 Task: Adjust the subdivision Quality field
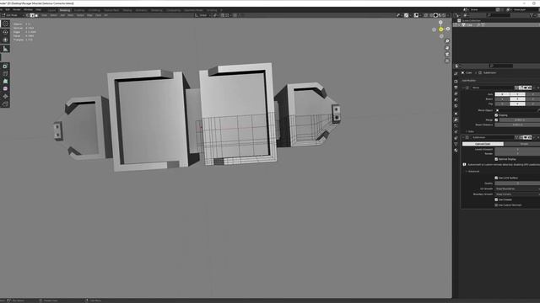(517, 183)
